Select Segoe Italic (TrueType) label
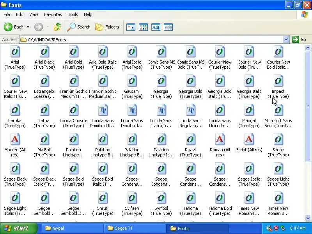Image resolution: width=312 pixels, height=234 pixels. click(x=249, y=181)
